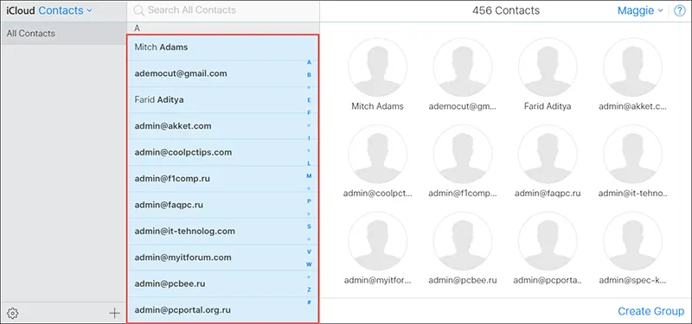Click admin@it-tehno.. avatar thumbnail
The image size is (692, 324).
(x=633, y=155)
